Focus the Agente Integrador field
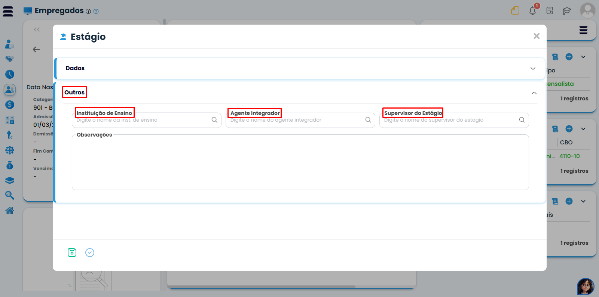This screenshot has height=297, width=599. pos(300,120)
